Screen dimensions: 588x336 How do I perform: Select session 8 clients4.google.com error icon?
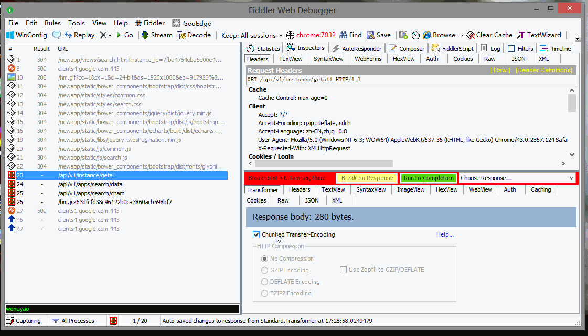coord(11,69)
